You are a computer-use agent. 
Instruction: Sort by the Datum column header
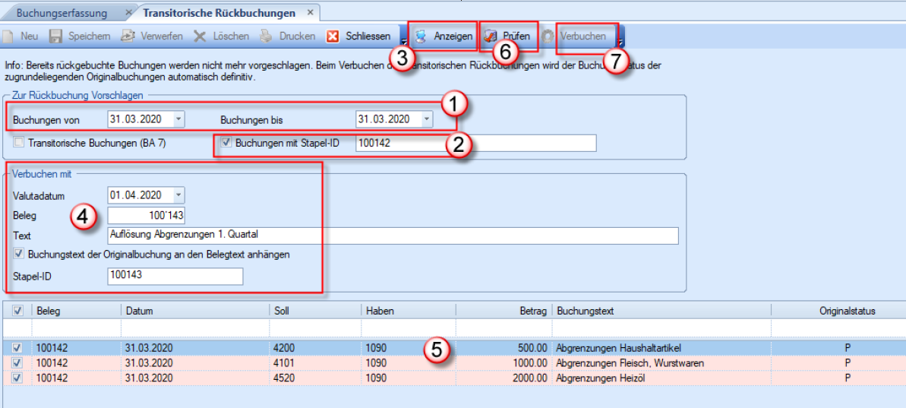[x=196, y=311]
